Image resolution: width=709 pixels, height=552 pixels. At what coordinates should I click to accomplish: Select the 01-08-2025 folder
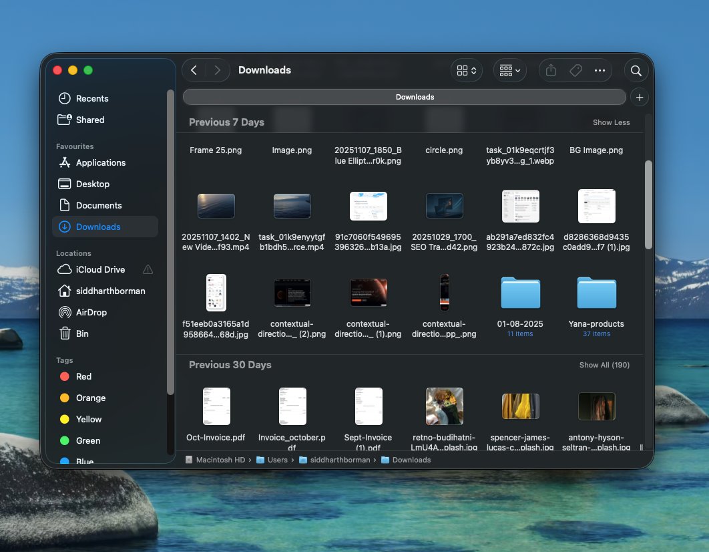click(x=520, y=293)
